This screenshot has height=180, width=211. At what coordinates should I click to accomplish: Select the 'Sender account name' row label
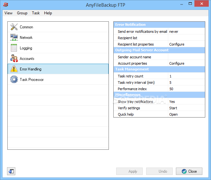coord(134,57)
